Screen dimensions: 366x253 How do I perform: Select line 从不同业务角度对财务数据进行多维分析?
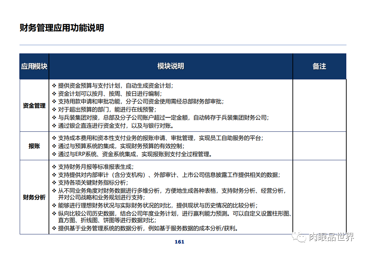(169, 191)
